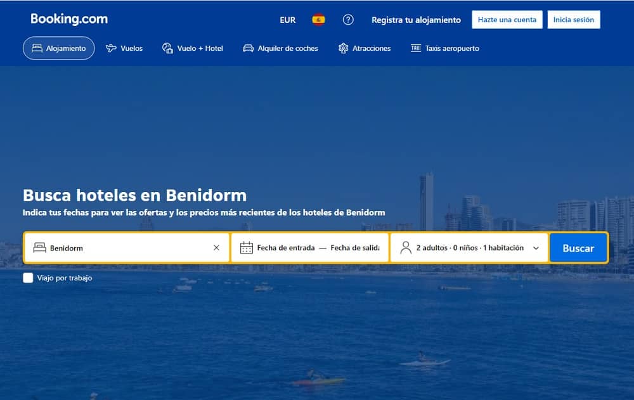Click Hazte una cuenta button

click(x=507, y=20)
